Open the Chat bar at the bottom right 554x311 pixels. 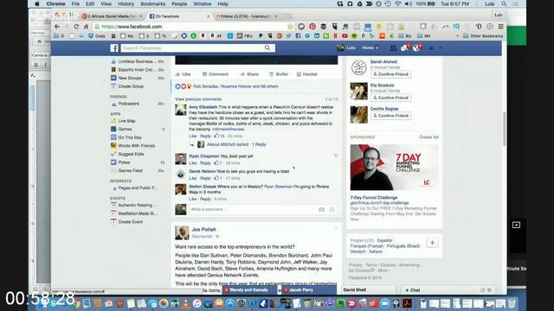(x=448, y=290)
